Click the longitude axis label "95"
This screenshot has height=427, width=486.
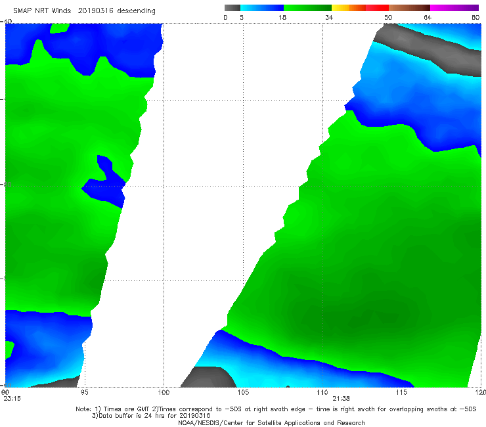(84, 392)
